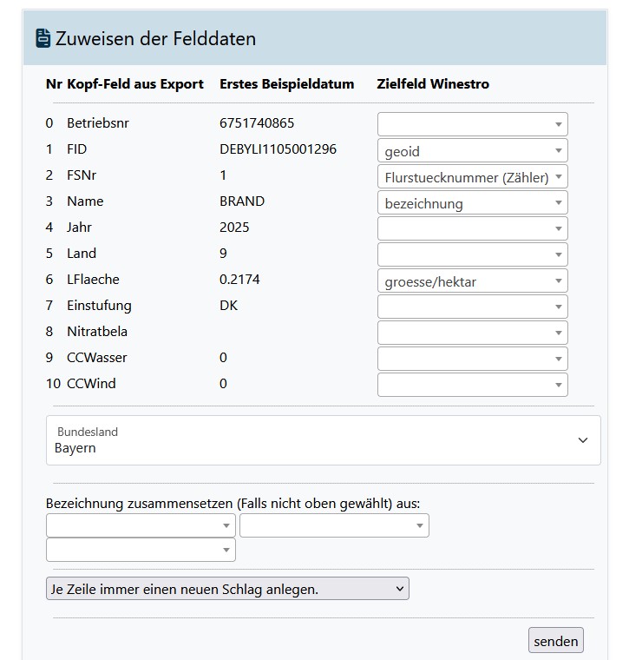
Task: Open the Zielfeld dropdown for CCWasser
Action: point(472,359)
